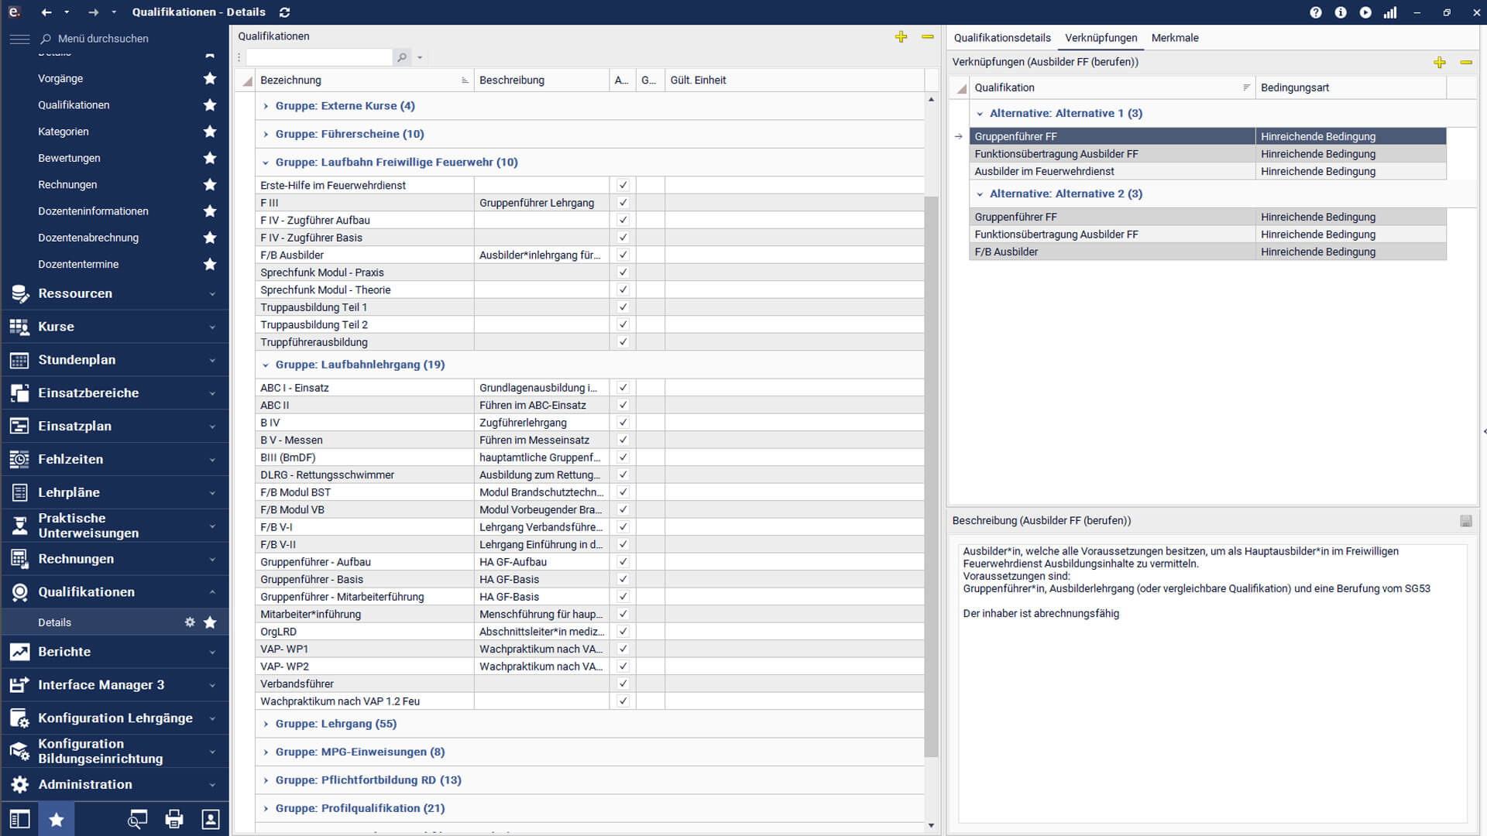Click the scroll down arrow of qualifications list
This screenshot has width=1487, height=836.
coord(931,826)
